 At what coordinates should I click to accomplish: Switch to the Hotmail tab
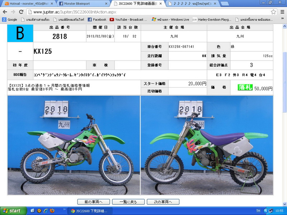(x=29, y=4)
